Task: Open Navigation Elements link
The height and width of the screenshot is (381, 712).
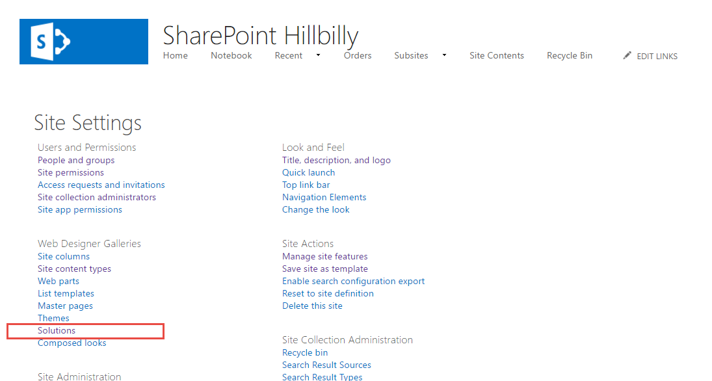Action: (324, 197)
